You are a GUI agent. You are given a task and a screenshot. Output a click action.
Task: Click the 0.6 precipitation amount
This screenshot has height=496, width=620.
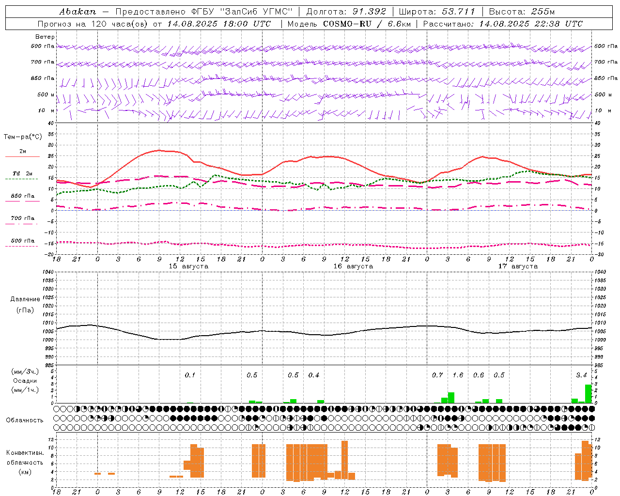tap(479, 375)
